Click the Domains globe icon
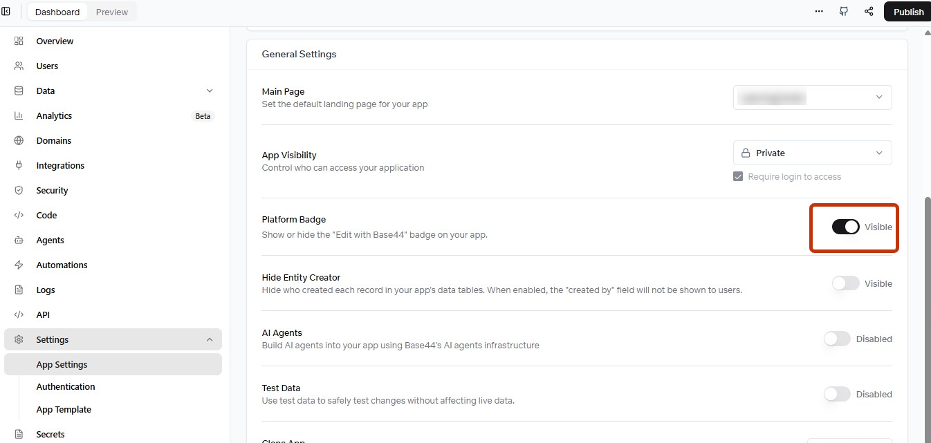 pos(19,140)
